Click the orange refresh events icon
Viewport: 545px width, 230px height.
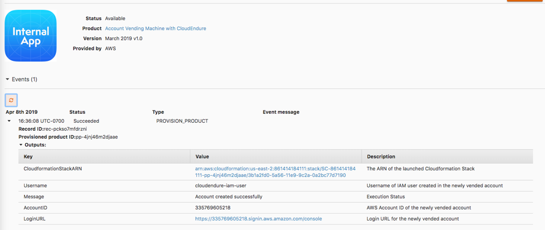pyautogui.click(x=11, y=100)
